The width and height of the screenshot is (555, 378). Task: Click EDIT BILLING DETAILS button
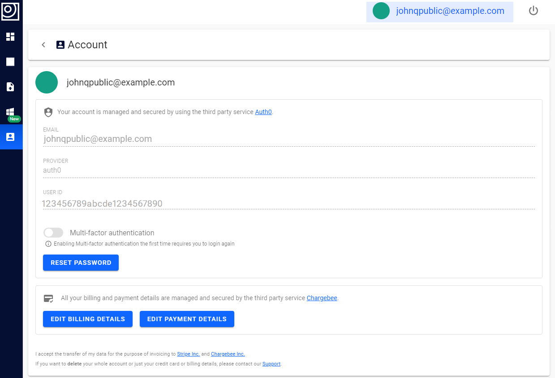tap(88, 319)
